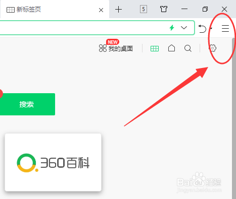This screenshot has width=236, height=199.
Task: Open the hamburger main menu
Action: (x=225, y=28)
